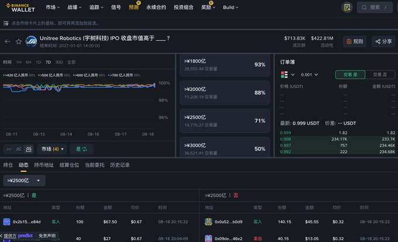The width and height of the screenshot is (398, 242).
Task: Switch to the 持币地址 tab
Action: (x=44, y=165)
